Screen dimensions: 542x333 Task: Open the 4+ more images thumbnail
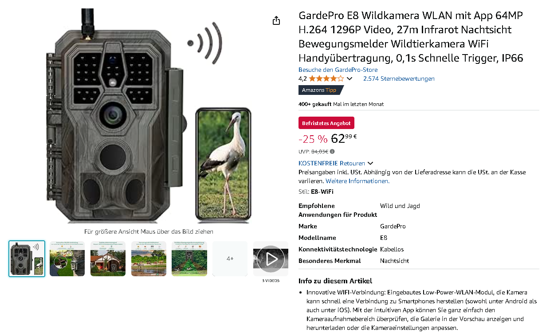(x=230, y=259)
